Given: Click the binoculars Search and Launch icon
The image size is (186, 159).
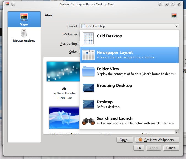Looking at the screenshot, I should click(88, 121).
